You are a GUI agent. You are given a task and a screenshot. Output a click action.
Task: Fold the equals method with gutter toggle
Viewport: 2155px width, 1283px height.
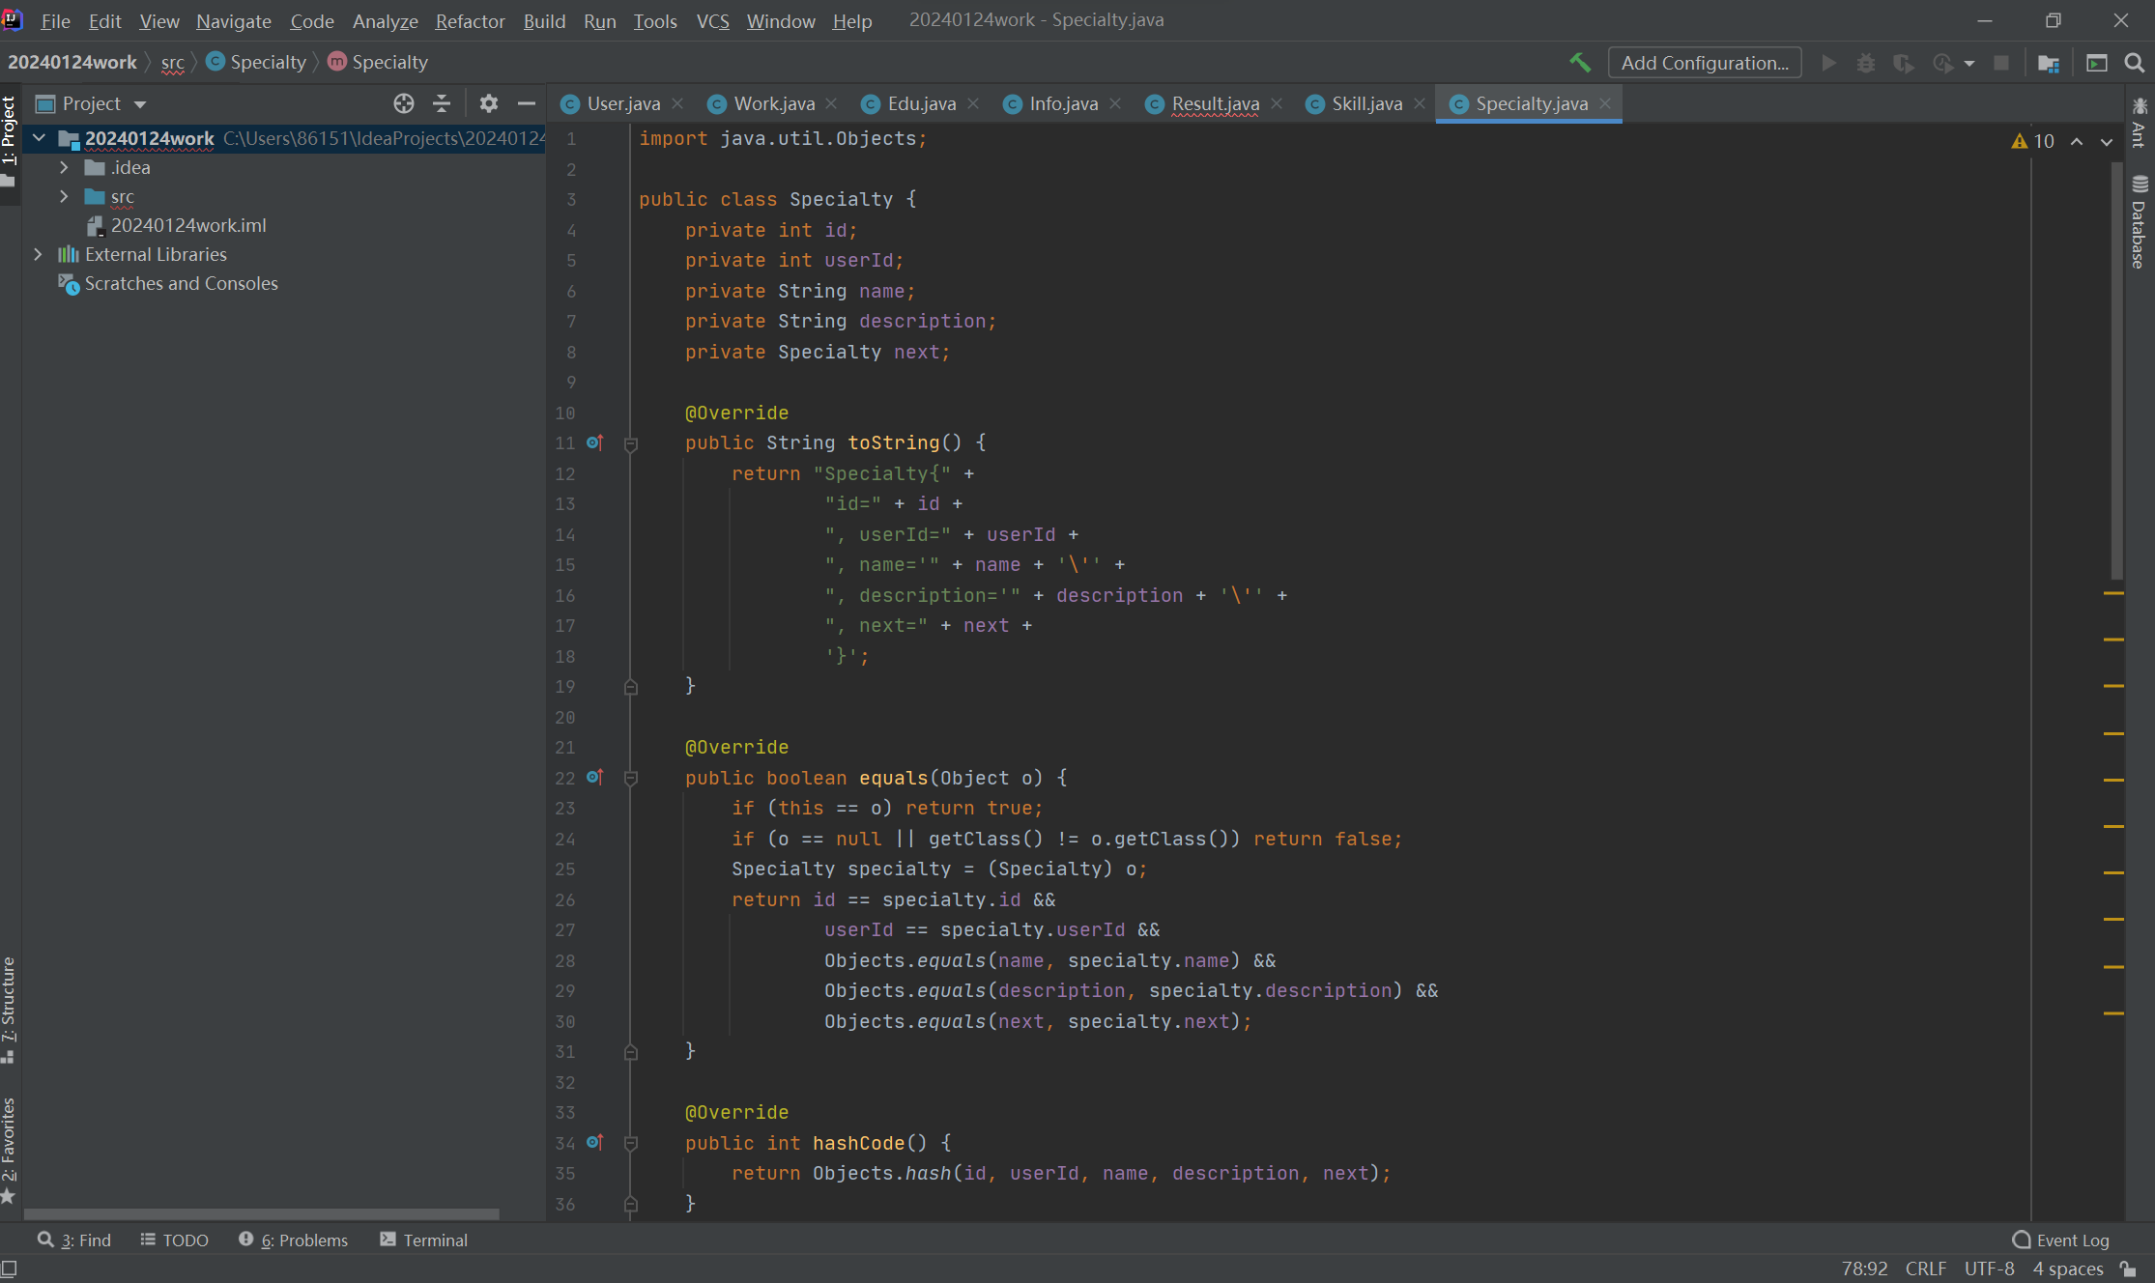coord(631,778)
